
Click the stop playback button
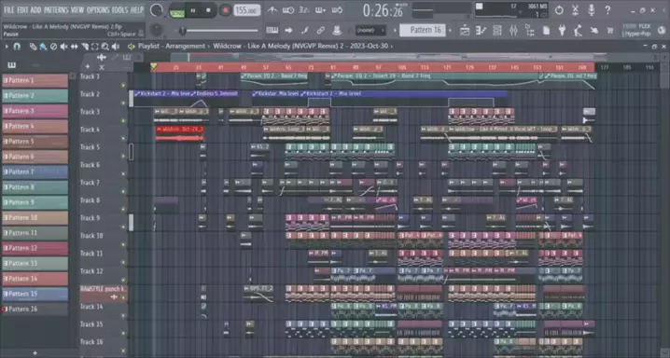[208, 10]
